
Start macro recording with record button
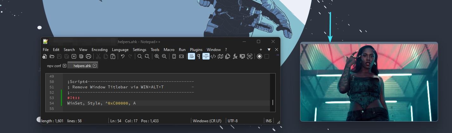coord(259,56)
